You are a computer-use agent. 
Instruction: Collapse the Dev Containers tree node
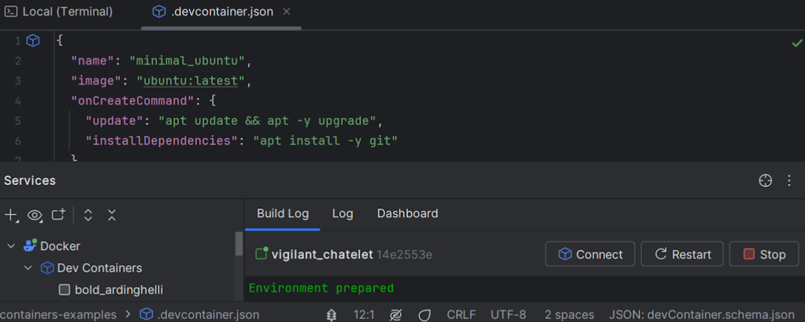[x=28, y=268]
